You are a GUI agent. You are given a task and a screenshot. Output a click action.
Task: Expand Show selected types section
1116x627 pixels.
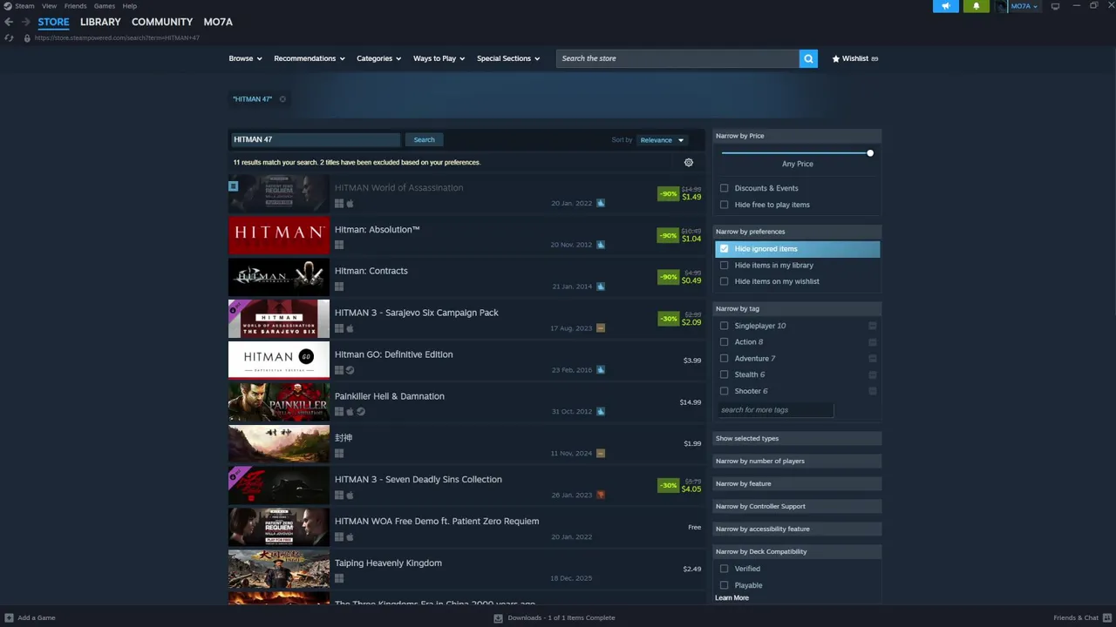click(797, 438)
